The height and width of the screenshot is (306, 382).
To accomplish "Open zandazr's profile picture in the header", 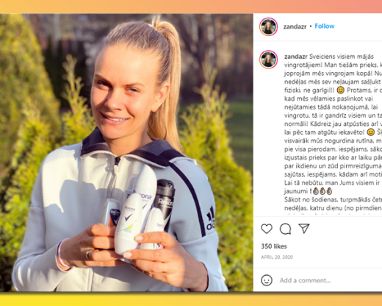I will click(268, 26).
